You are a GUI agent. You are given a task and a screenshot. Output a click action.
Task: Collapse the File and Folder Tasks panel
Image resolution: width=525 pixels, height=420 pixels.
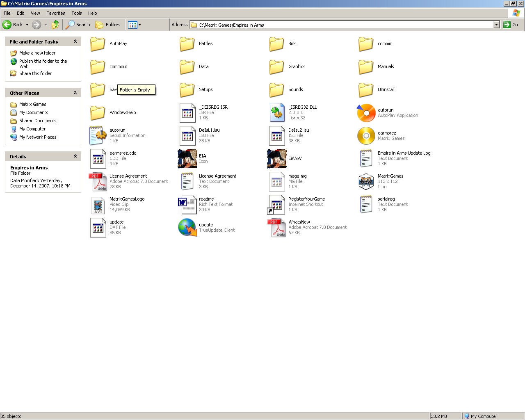(75, 41)
